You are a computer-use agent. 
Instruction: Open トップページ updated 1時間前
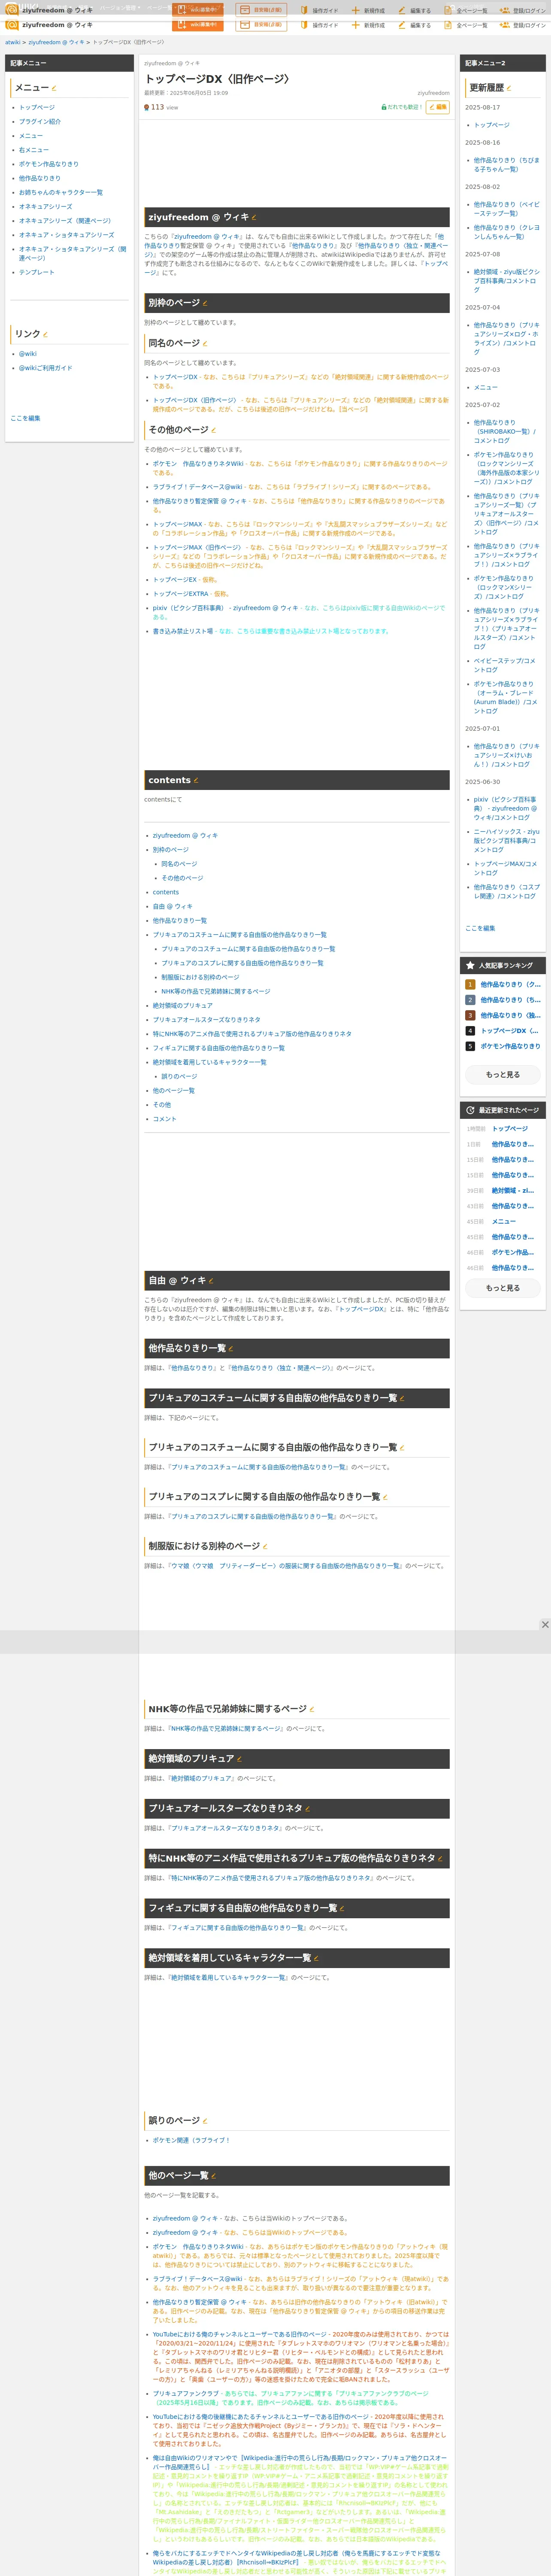click(510, 1129)
